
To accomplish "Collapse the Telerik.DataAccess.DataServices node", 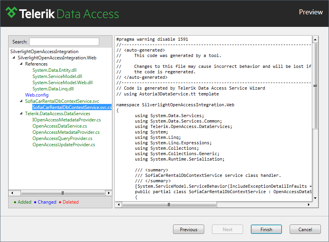I will [x=21, y=114].
